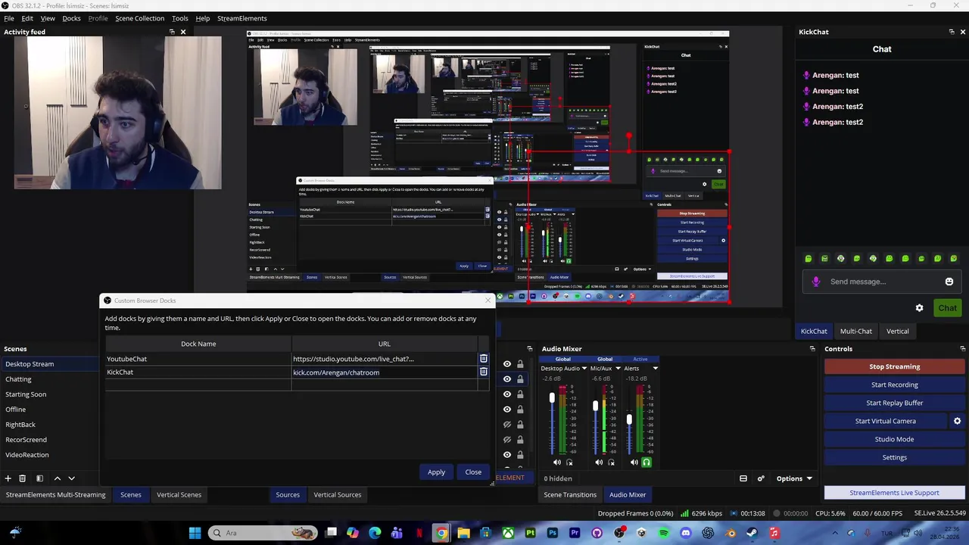Open Audio Mixer advanced properties gears icon
Image resolution: width=969 pixels, height=545 pixels.
point(761,478)
